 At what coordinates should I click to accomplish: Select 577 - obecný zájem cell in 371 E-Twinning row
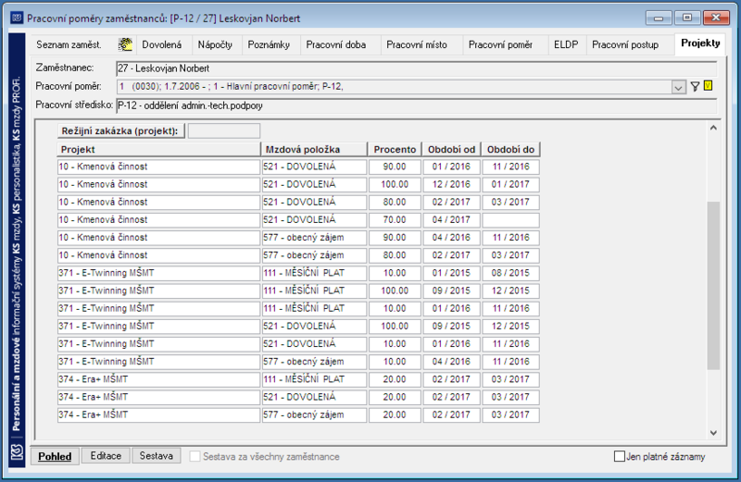click(x=314, y=362)
